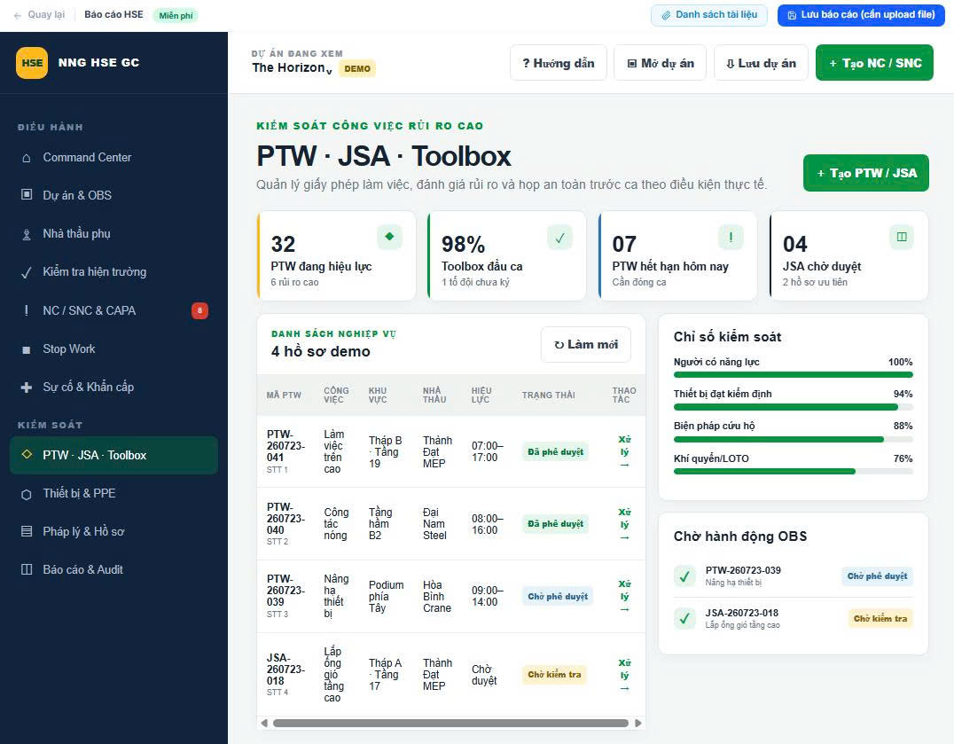The height and width of the screenshot is (744, 954).
Task: Click Xử lý for PTW-260723-041
Action: pyautogui.click(x=624, y=452)
